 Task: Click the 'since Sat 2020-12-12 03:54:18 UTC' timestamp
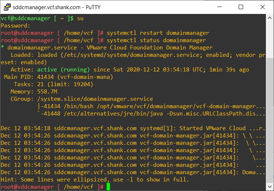[x=149, y=70]
